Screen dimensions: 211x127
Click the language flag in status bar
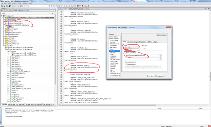click(209, 126)
